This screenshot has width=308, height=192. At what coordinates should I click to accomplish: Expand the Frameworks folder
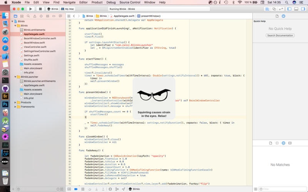pyautogui.click(x=15, y=107)
